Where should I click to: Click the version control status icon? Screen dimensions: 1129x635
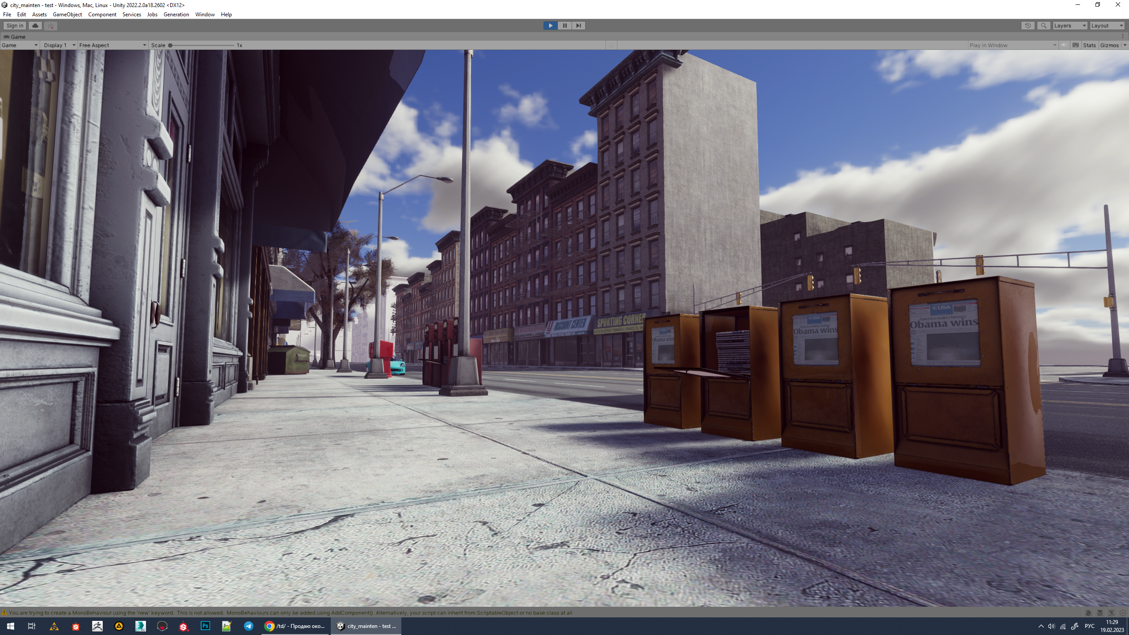click(x=51, y=26)
